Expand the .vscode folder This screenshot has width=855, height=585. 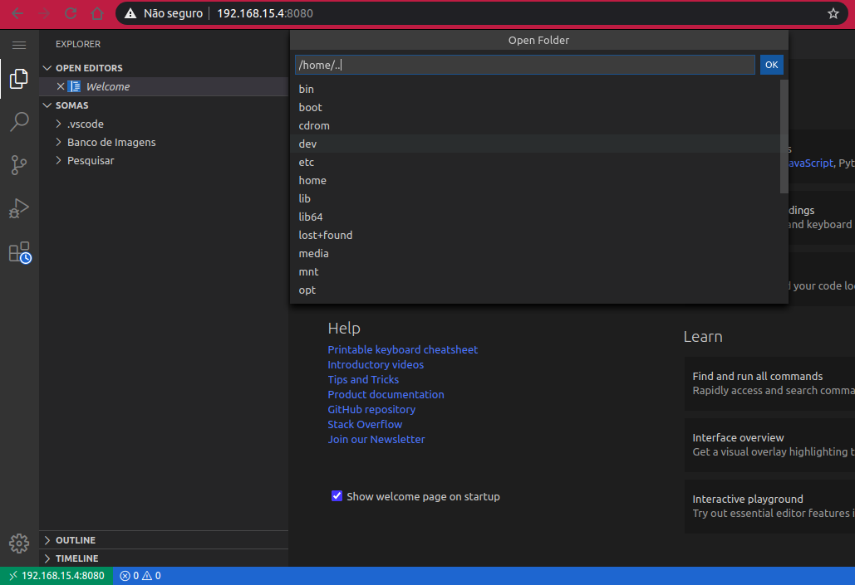pos(58,124)
